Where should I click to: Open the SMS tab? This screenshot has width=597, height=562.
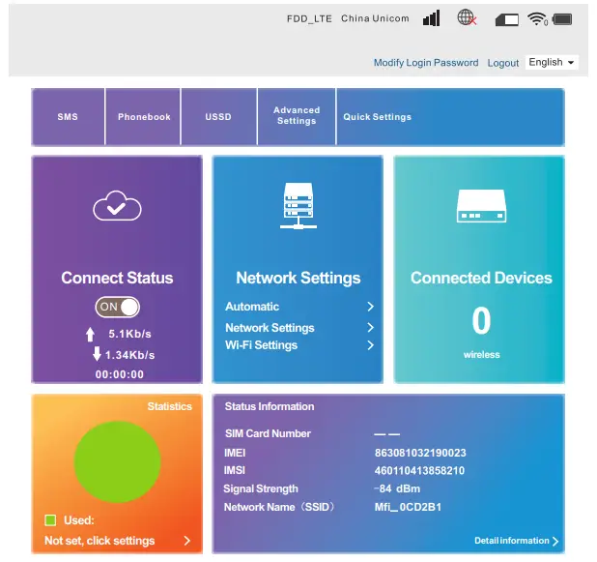68,117
